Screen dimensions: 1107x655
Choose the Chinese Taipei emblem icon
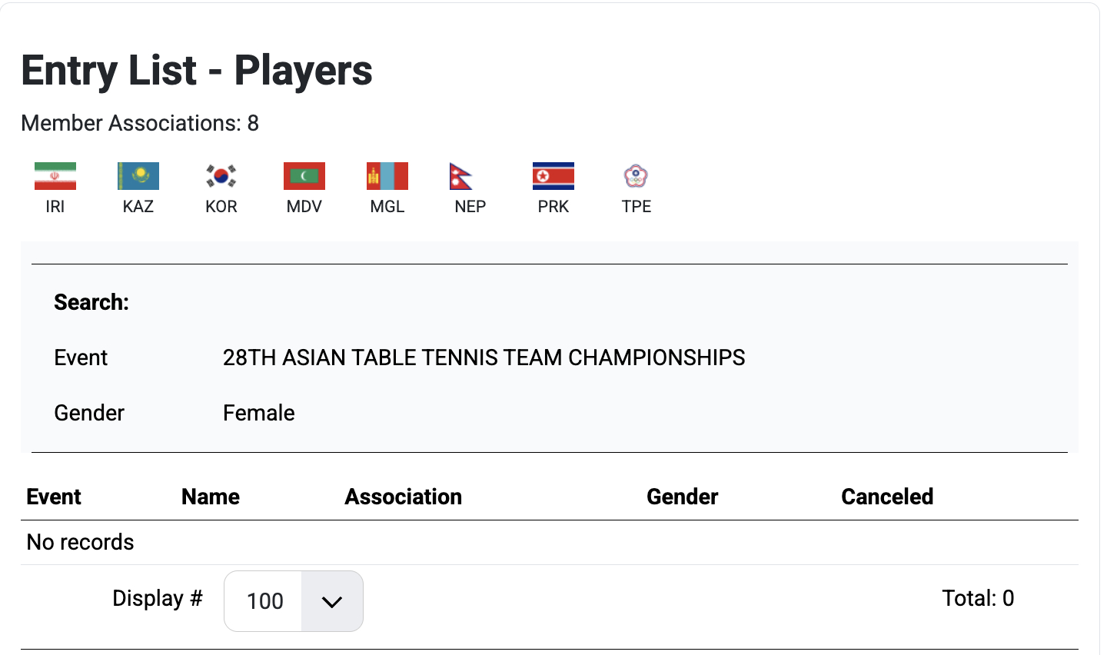point(636,176)
